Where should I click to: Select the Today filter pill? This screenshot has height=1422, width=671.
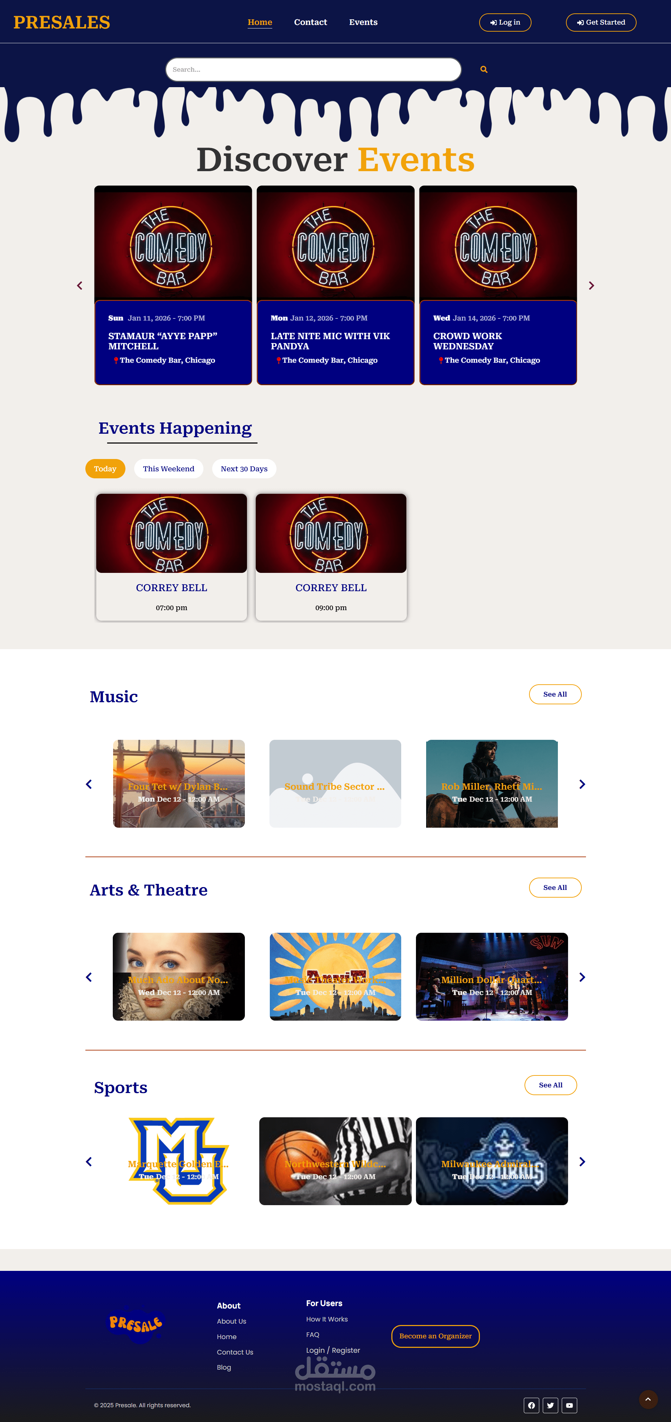click(x=105, y=468)
